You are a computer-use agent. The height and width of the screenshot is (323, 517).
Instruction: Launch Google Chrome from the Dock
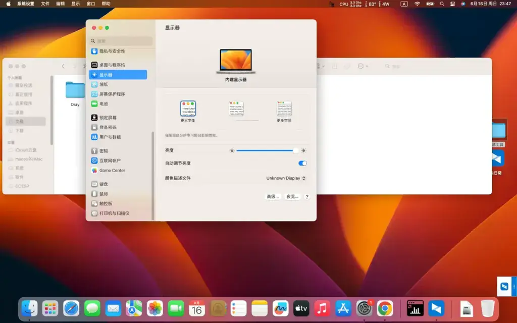tap(385, 308)
